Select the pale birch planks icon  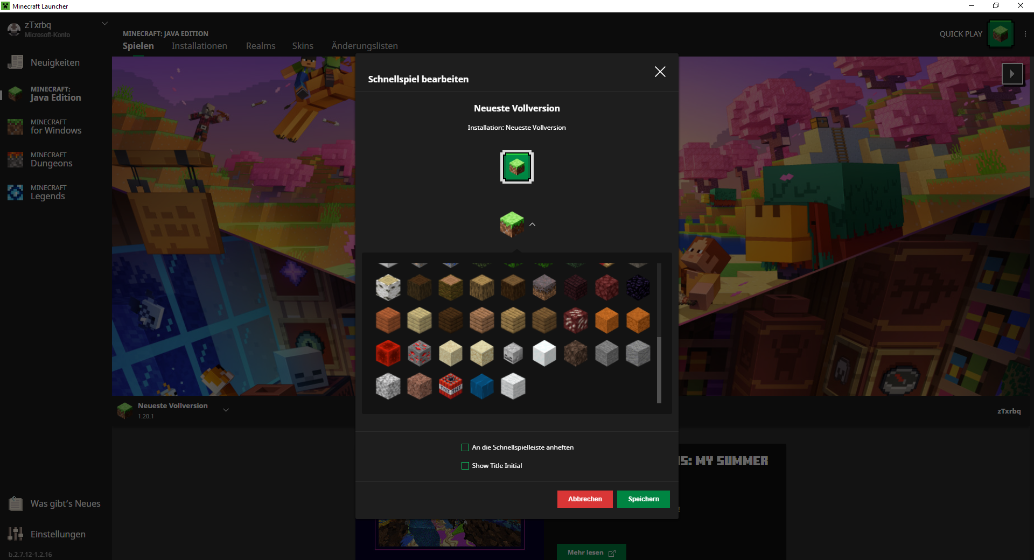pyautogui.click(x=420, y=320)
